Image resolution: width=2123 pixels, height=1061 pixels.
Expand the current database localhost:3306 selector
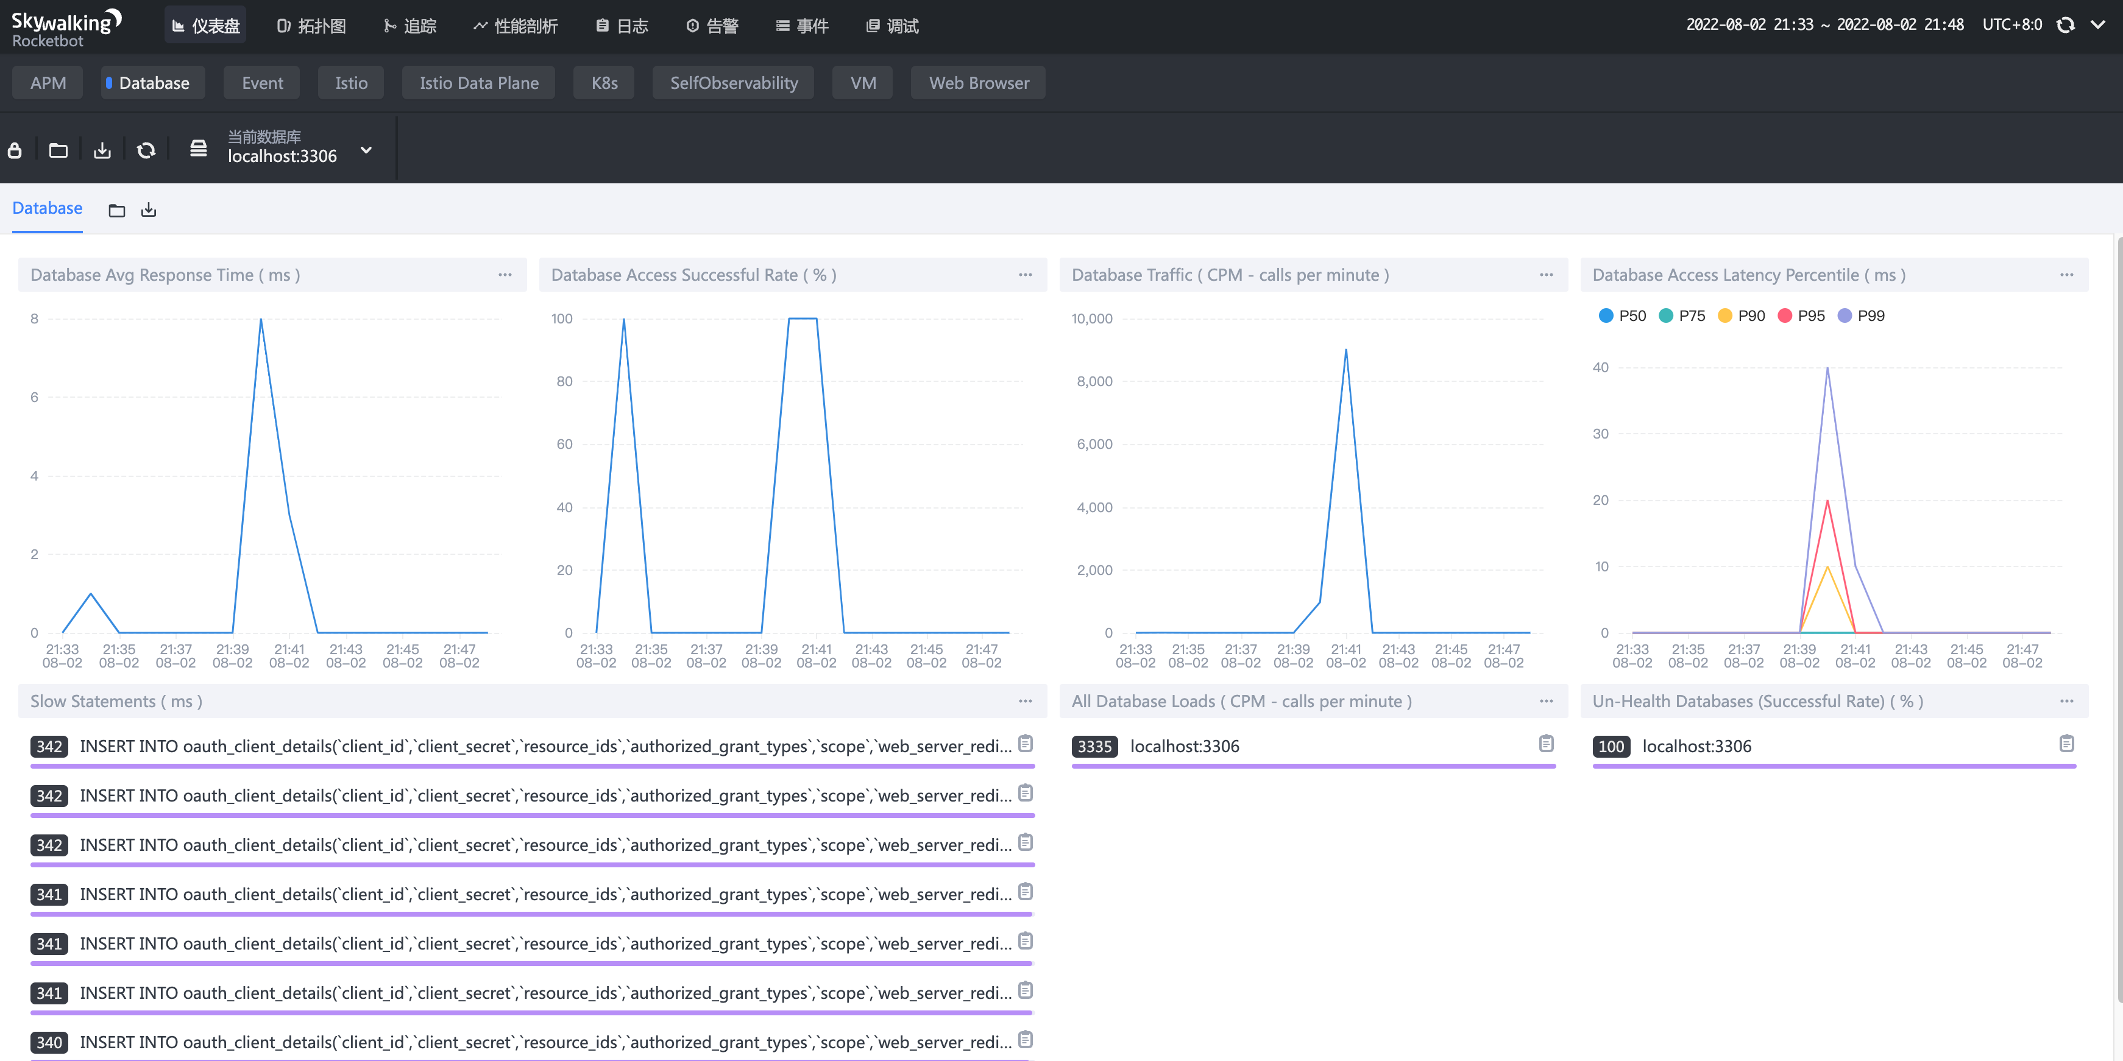(x=367, y=150)
